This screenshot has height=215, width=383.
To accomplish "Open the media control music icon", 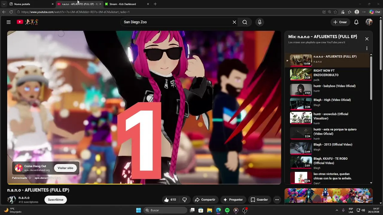I will pyautogui.click(x=343, y=12).
